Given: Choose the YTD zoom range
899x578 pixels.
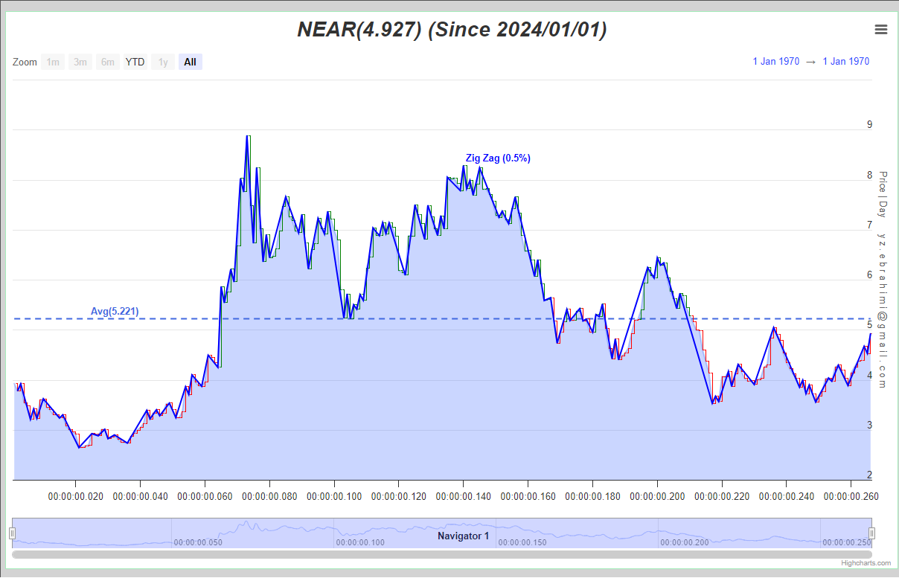Looking at the screenshot, I should [x=135, y=62].
